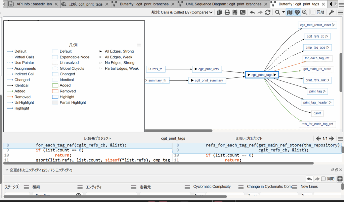Click the graph's horizontal scrollbar
The image size is (344, 202).
178,131
